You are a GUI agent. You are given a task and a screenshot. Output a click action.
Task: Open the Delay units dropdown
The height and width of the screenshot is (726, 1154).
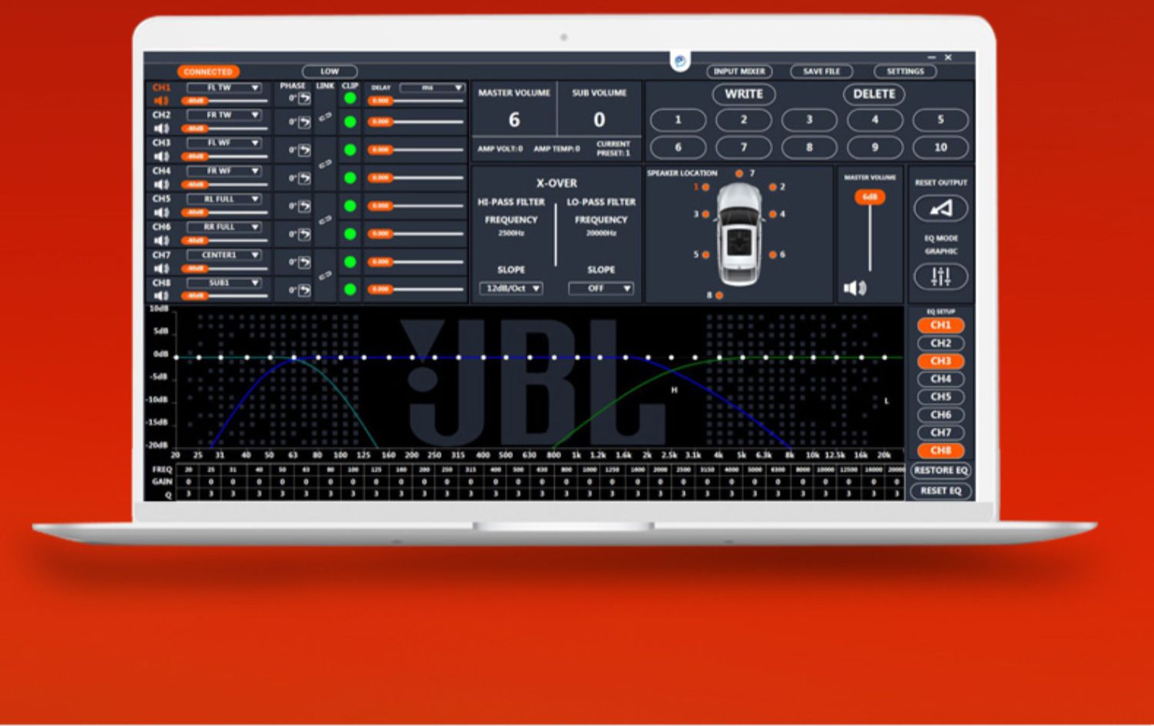[x=432, y=88]
